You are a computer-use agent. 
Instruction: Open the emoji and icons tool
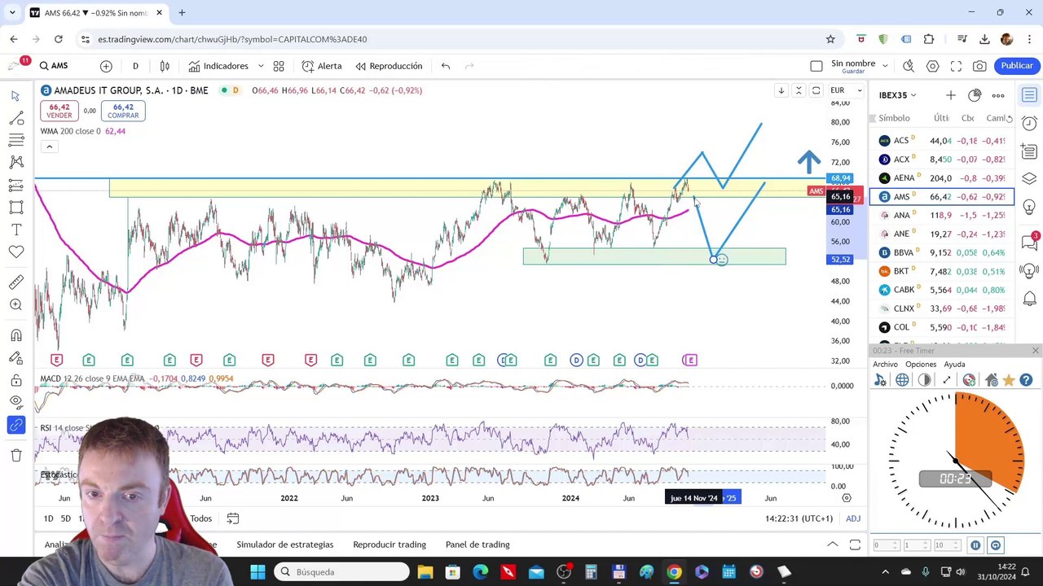[x=15, y=252]
